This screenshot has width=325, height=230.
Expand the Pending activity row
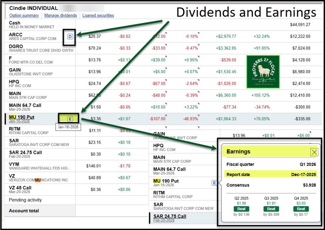tap(25, 200)
